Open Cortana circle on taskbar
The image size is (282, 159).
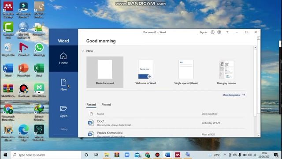click(86, 155)
